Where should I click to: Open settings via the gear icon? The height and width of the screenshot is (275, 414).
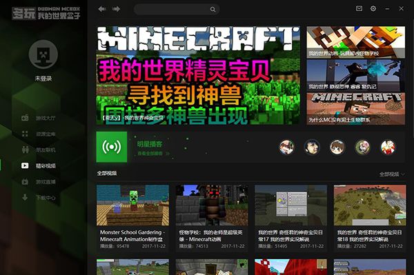tap(373, 9)
